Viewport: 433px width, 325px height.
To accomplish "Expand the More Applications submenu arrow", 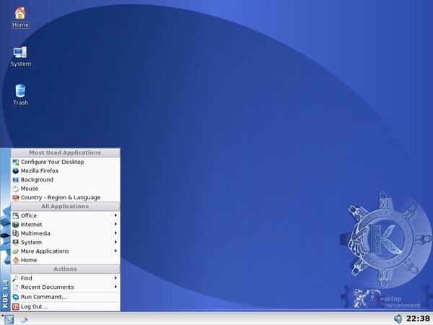I will pyautogui.click(x=115, y=251).
